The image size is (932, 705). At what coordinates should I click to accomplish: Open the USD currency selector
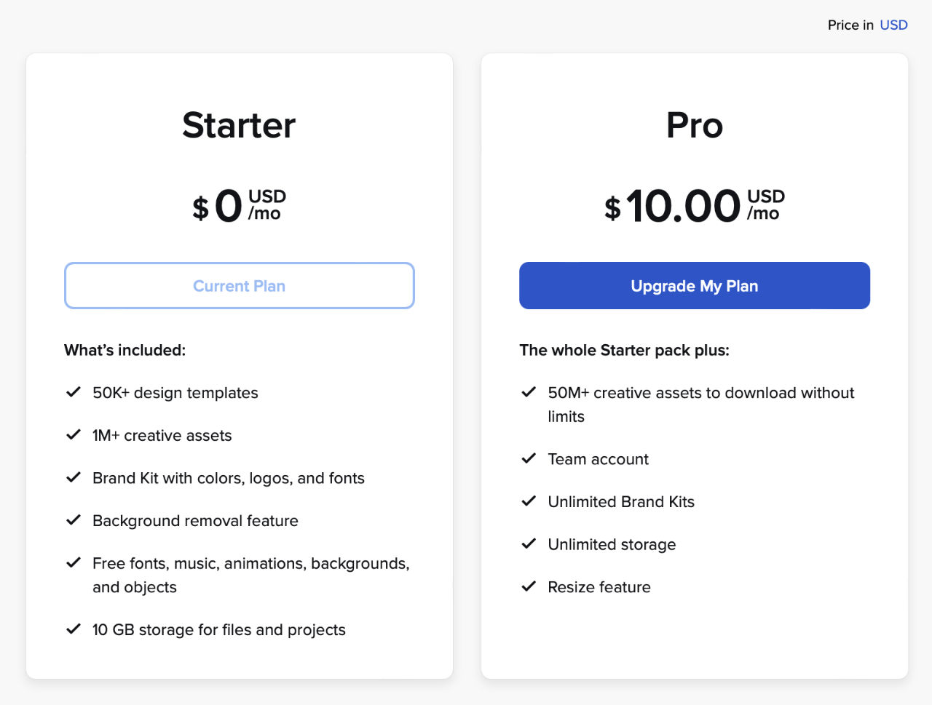(893, 25)
